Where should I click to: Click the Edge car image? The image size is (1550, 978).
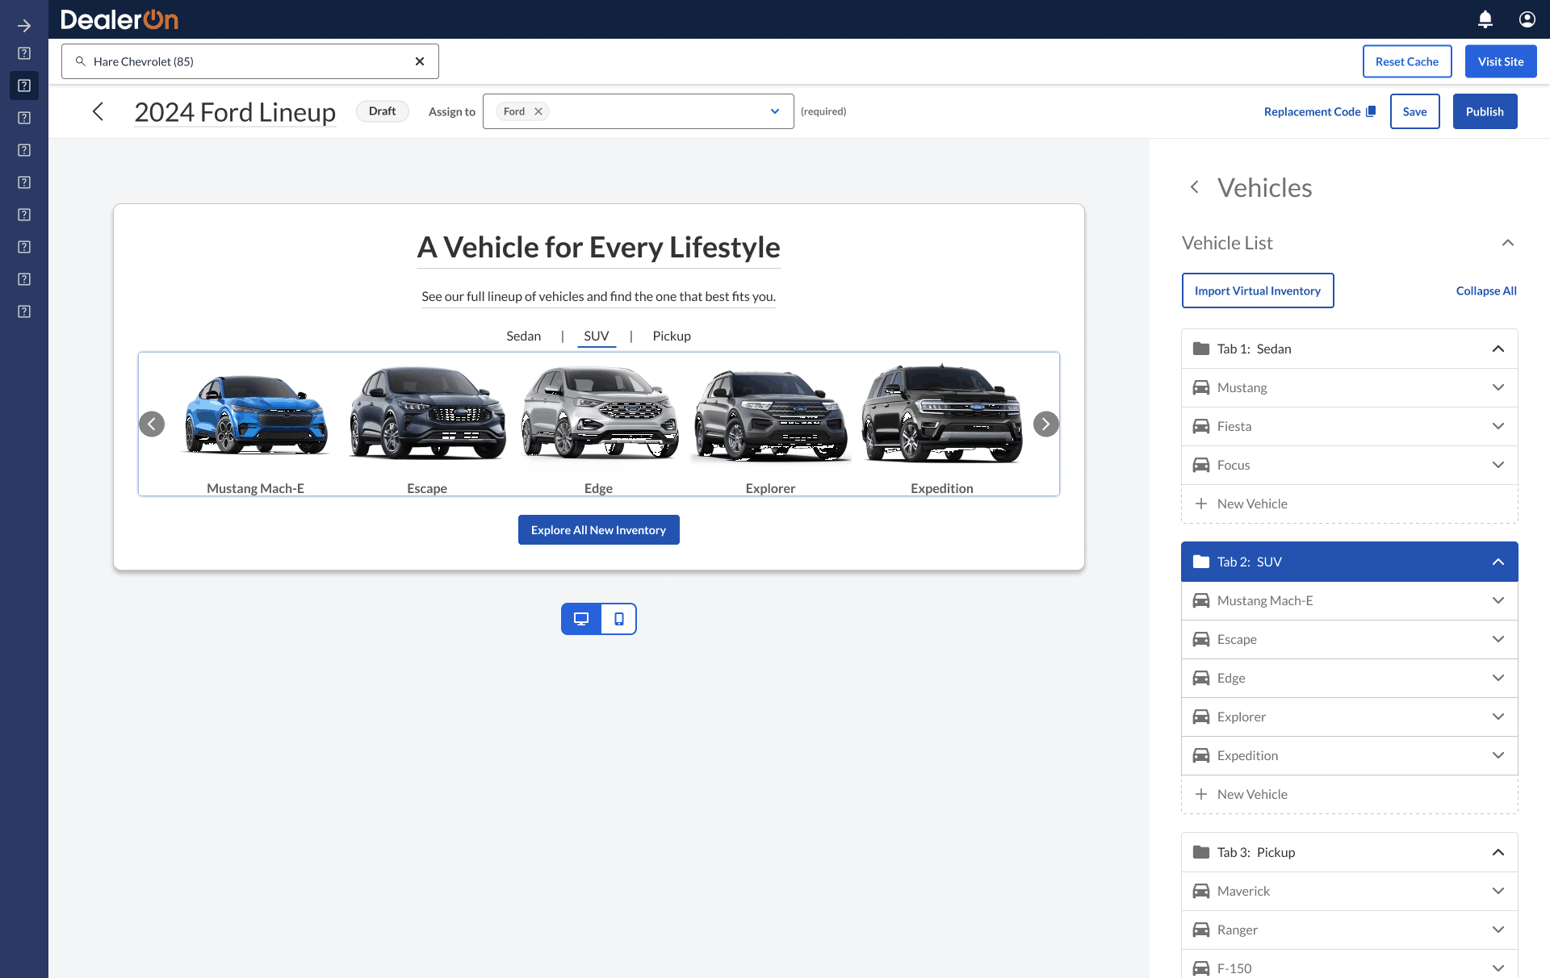[x=599, y=412]
